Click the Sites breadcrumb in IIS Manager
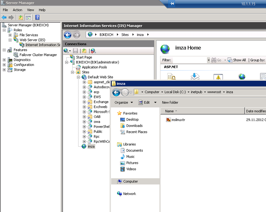The image size is (266, 212). [x=125, y=35]
